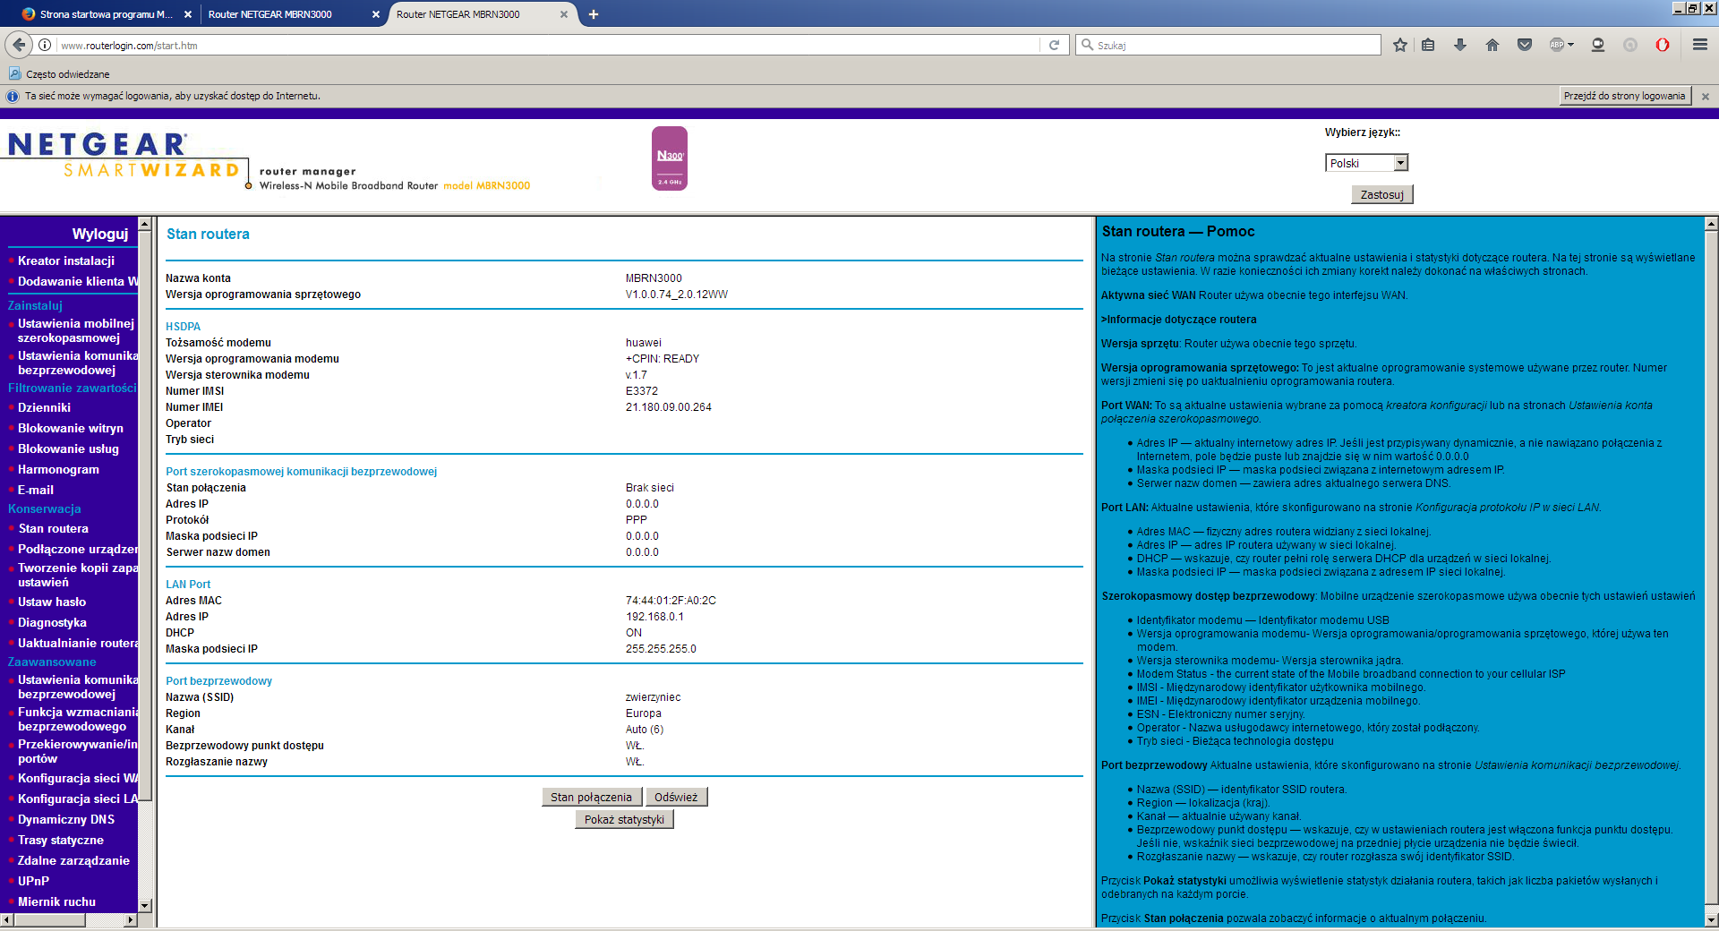This screenshot has width=1719, height=931.
Task: Open the bookmarks list icon
Action: 1429,45
